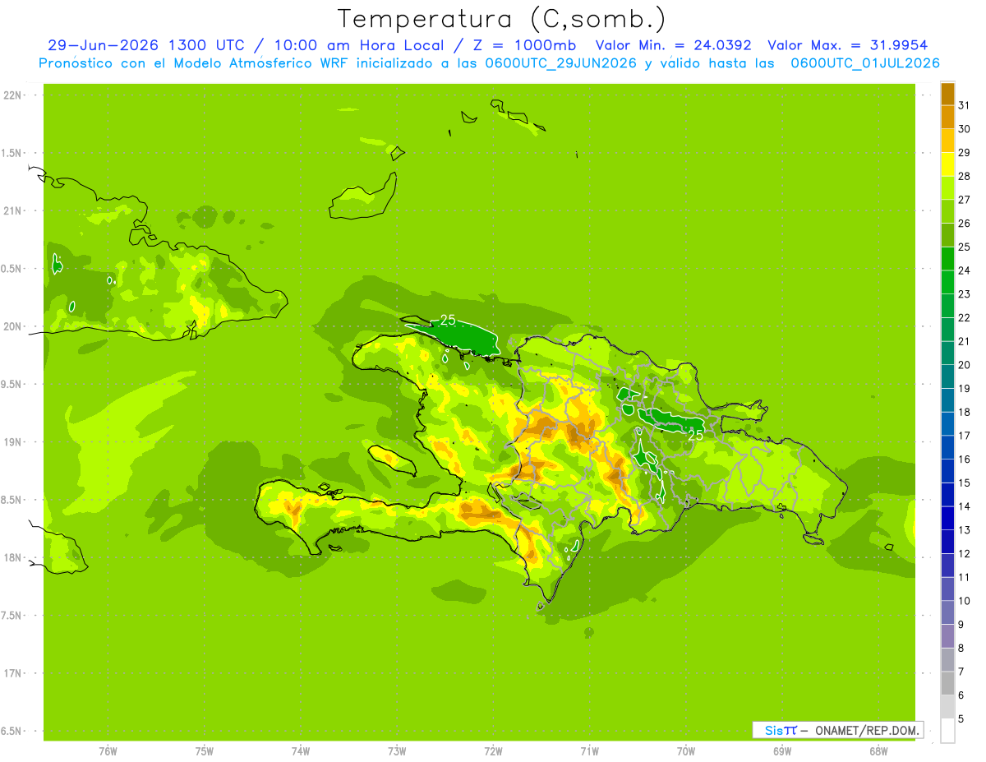Screen dimensions: 986x762
Task: Click the end time "0600UTC_01JUL2026"
Action: 865,63
